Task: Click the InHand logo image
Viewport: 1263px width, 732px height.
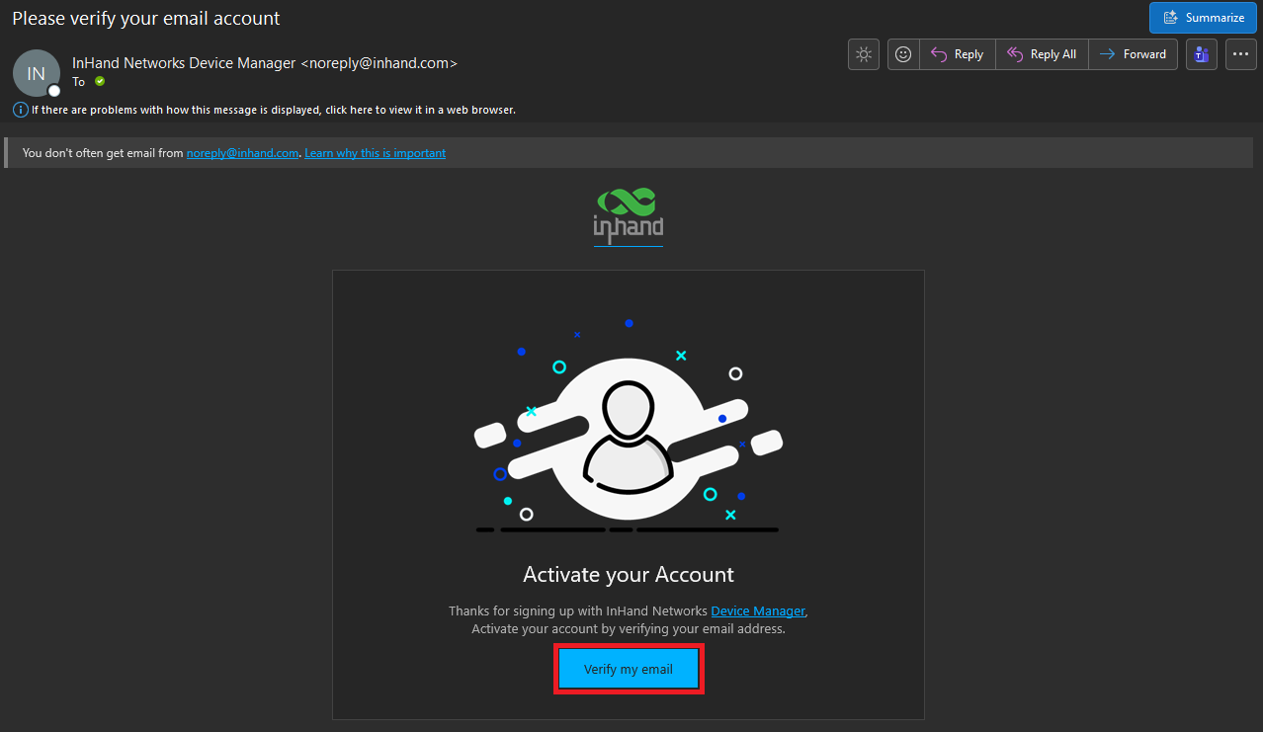Action: point(629,216)
